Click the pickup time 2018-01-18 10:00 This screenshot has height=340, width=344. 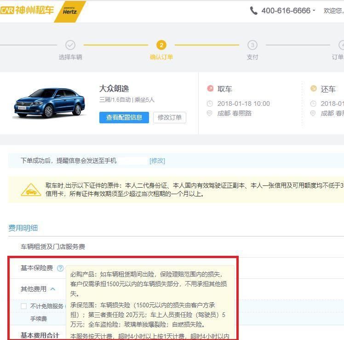click(x=244, y=104)
